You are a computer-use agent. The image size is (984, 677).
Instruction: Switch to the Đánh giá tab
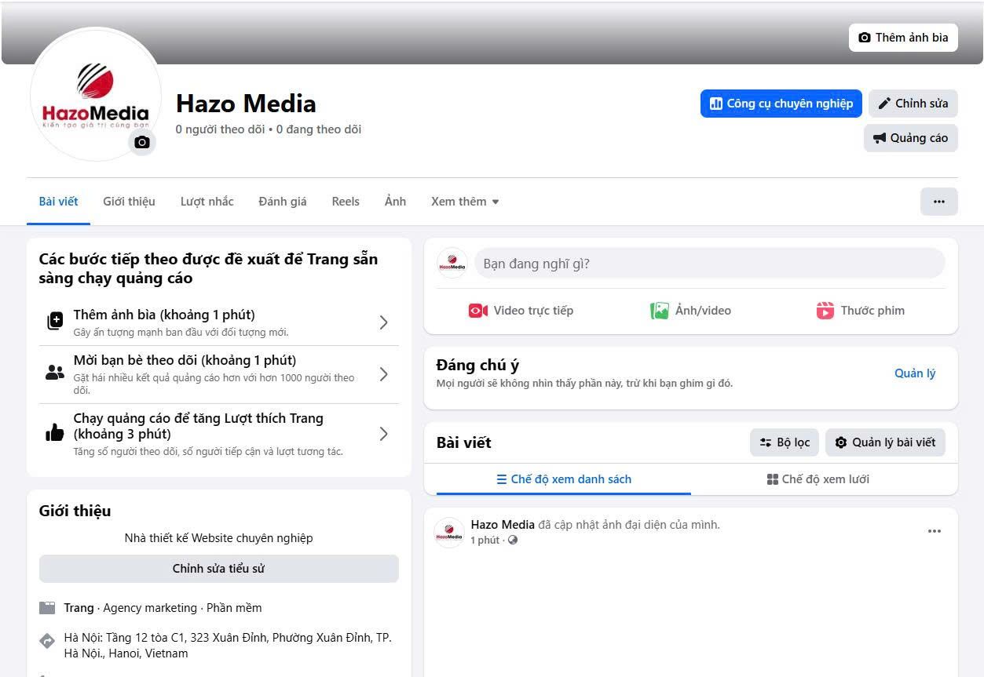282,202
